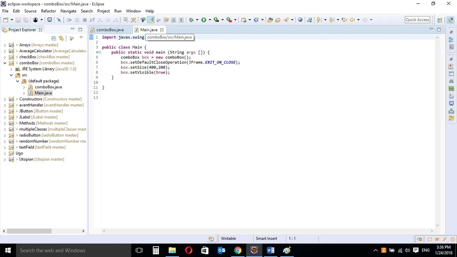
Task: Select the eventHandler project
Action: [x=51, y=105]
